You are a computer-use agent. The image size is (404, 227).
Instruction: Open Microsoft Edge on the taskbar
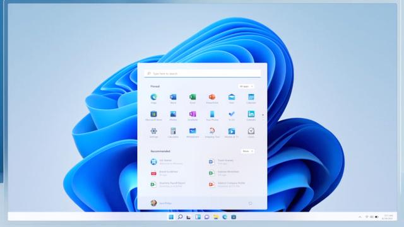tap(225, 217)
